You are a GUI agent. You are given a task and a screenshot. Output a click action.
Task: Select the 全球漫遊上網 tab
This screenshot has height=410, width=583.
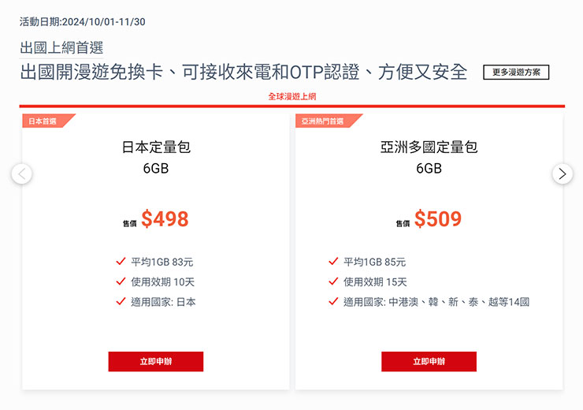291,97
